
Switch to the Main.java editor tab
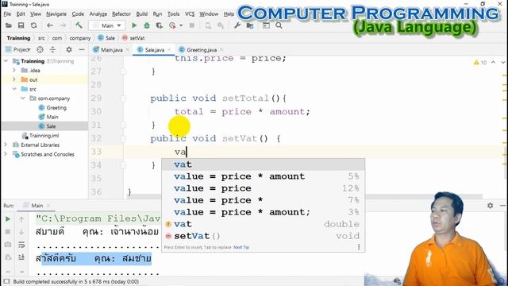point(111,50)
